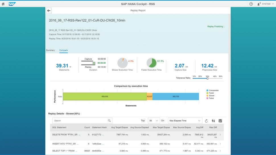Click the sort arrows icon
This screenshot has height=155, width=276.
pos(213,121)
